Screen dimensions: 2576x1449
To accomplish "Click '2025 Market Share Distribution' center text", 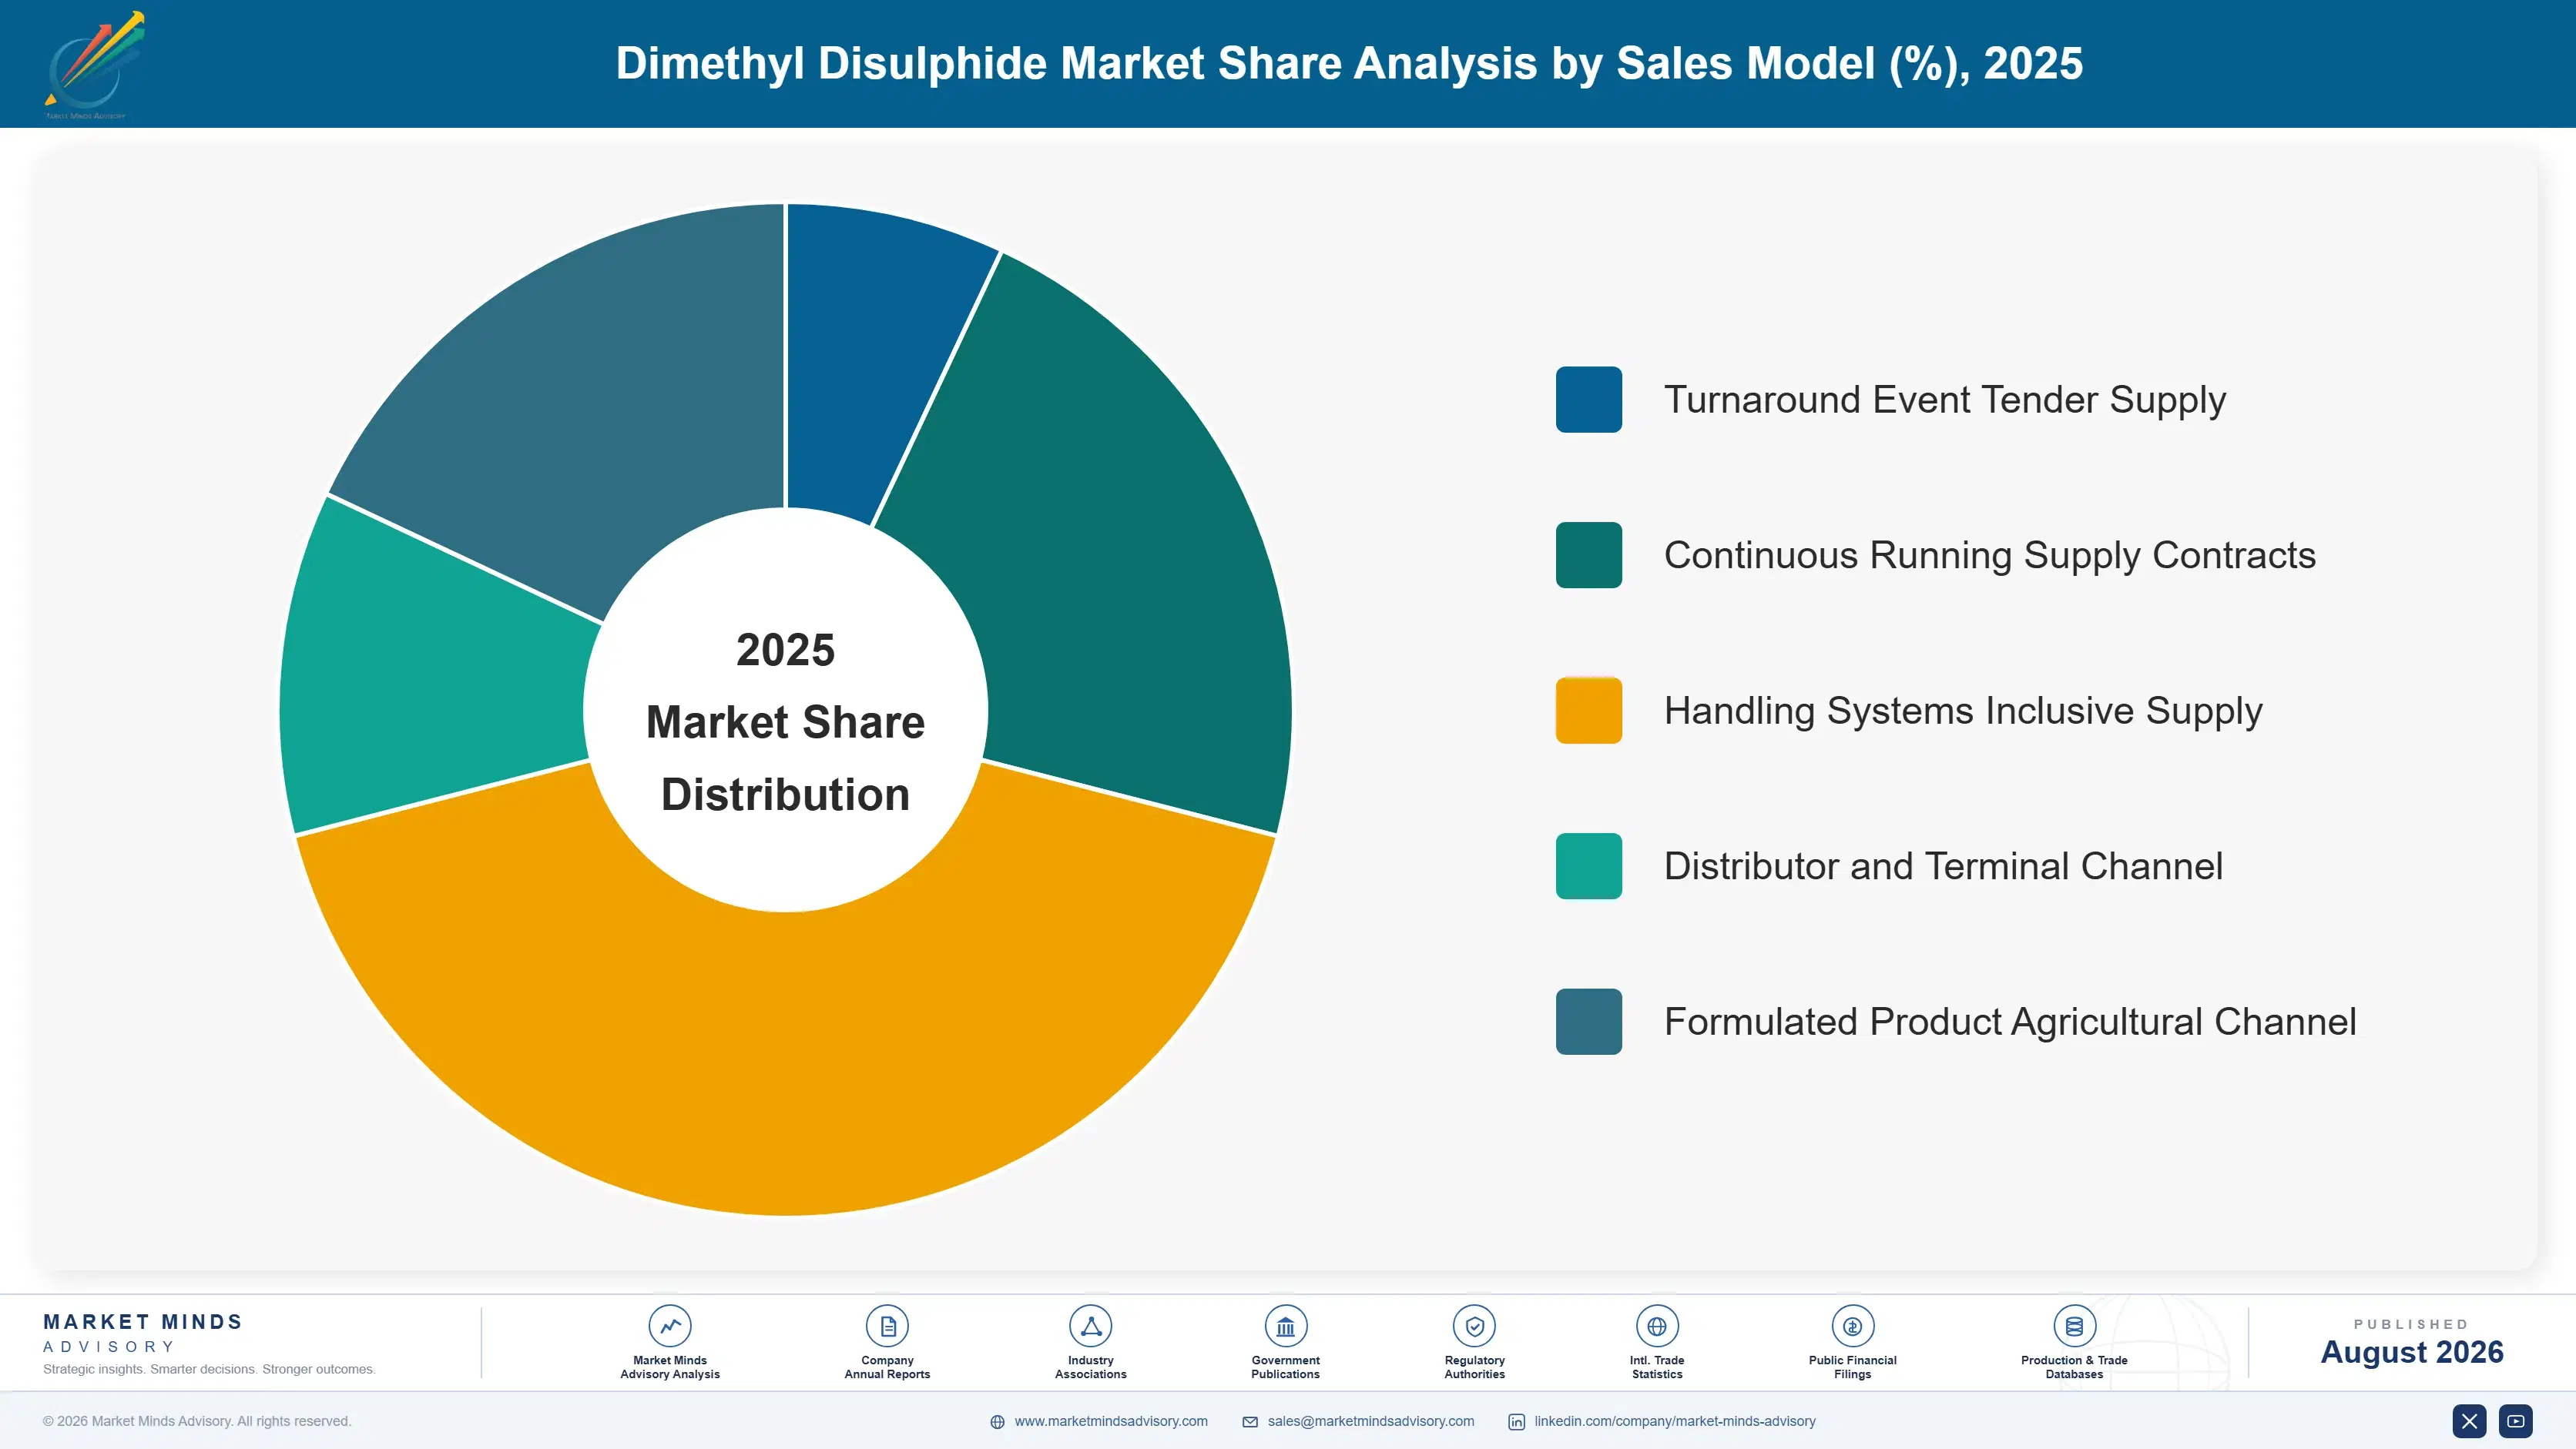I will click(x=786, y=721).
